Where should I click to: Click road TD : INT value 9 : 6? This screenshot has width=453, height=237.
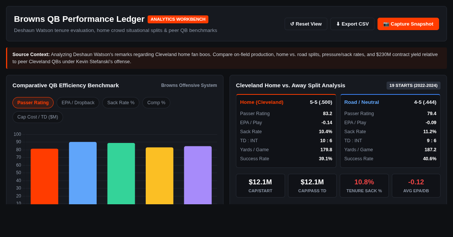click(431, 141)
